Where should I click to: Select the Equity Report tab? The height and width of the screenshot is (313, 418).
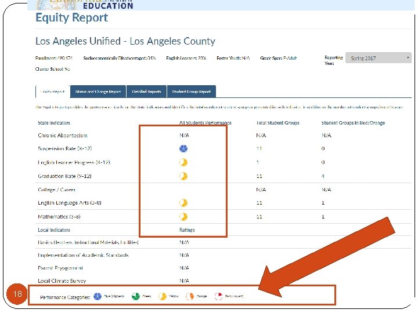click(x=52, y=92)
